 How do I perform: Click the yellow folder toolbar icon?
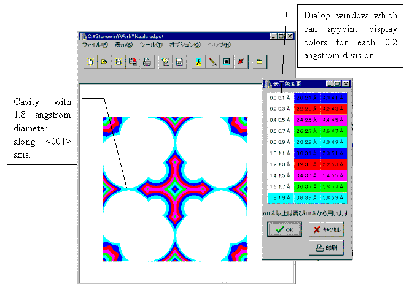click(x=259, y=62)
